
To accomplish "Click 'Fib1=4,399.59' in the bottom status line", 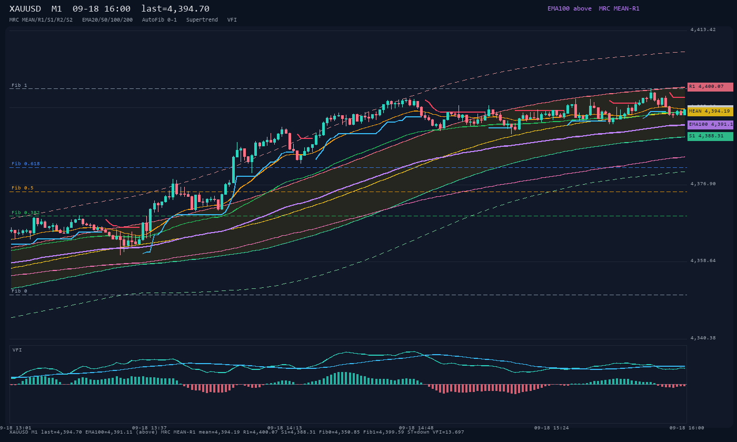I will [384, 432].
